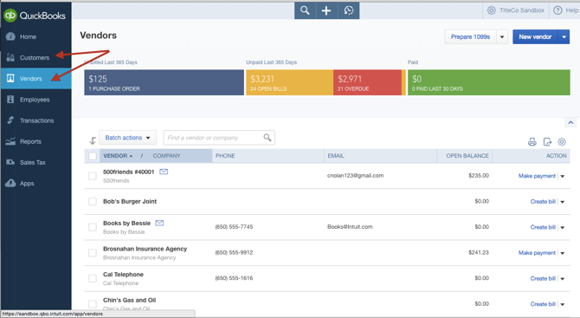Open recent transactions clock icon
This screenshot has width=580, height=318.
[x=349, y=10]
